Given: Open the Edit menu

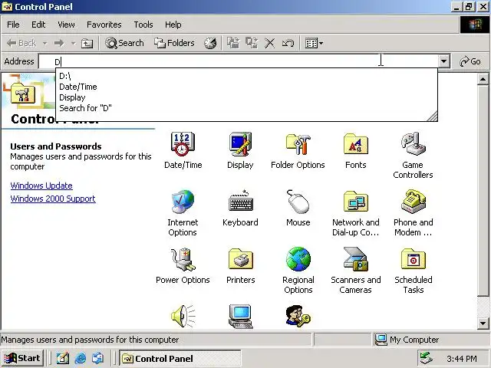Looking at the screenshot, I should coord(38,25).
